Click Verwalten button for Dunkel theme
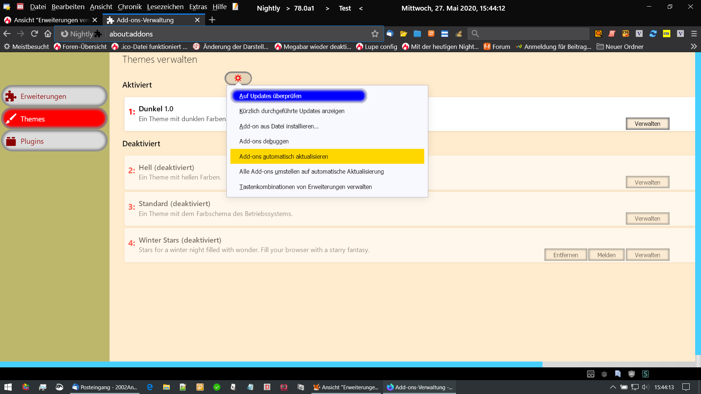The height and width of the screenshot is (394, 701). (647, 124)
